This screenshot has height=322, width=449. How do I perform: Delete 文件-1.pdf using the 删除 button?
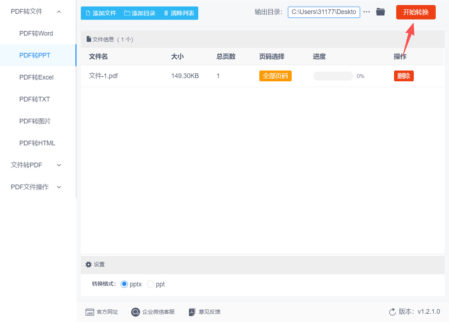(404, 76)
